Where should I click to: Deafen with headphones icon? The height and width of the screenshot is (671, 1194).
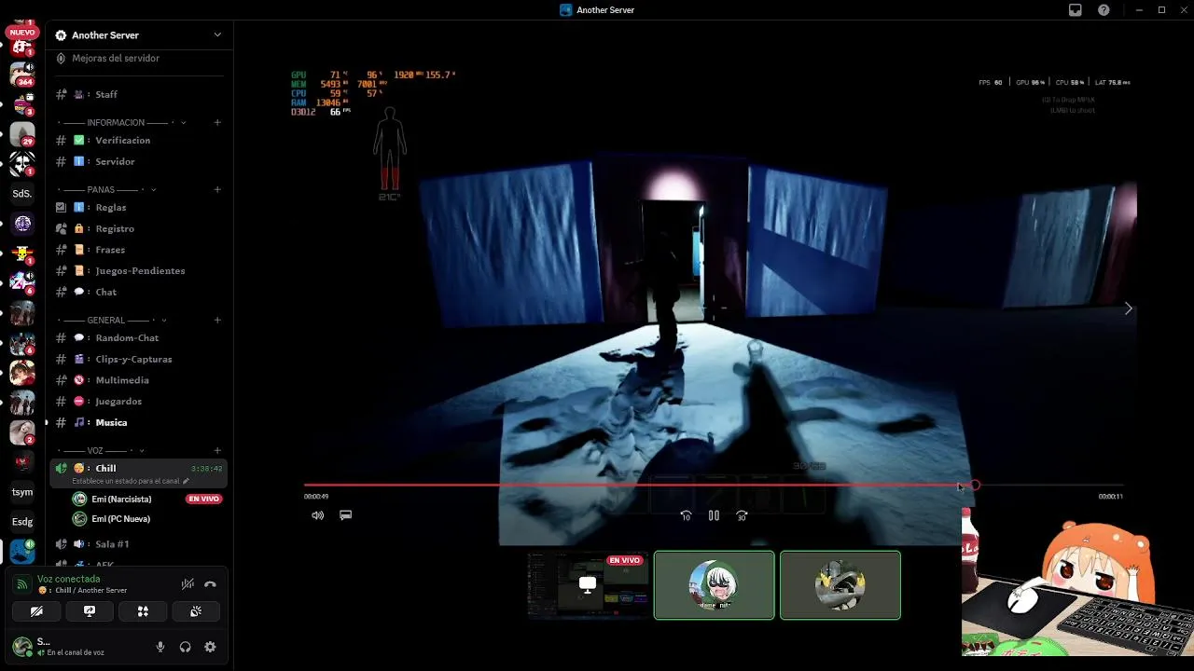185,647
